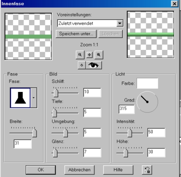Click the eye preview proof button
This screenshot has height=177, width=181.
(94, 66)
